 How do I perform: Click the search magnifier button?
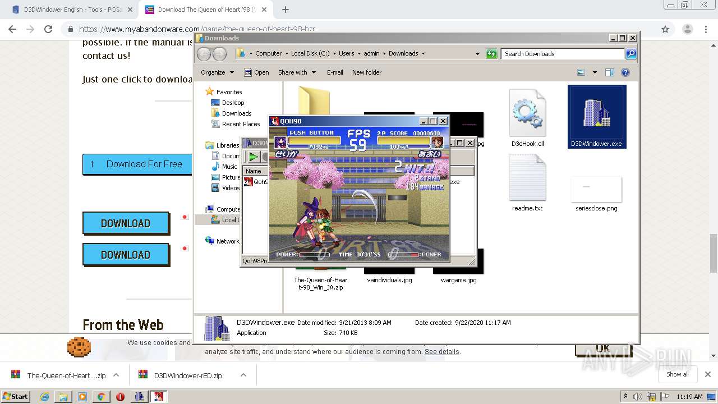pyautogui.click(x=631, y=54)
